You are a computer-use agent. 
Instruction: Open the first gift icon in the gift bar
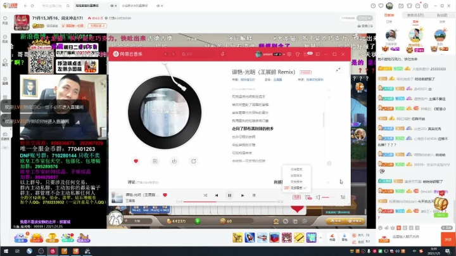point(237,238)
